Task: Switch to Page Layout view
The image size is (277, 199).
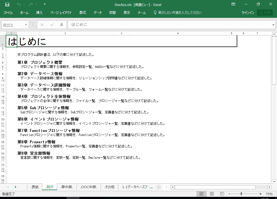Action: click(x=212, y=194)
